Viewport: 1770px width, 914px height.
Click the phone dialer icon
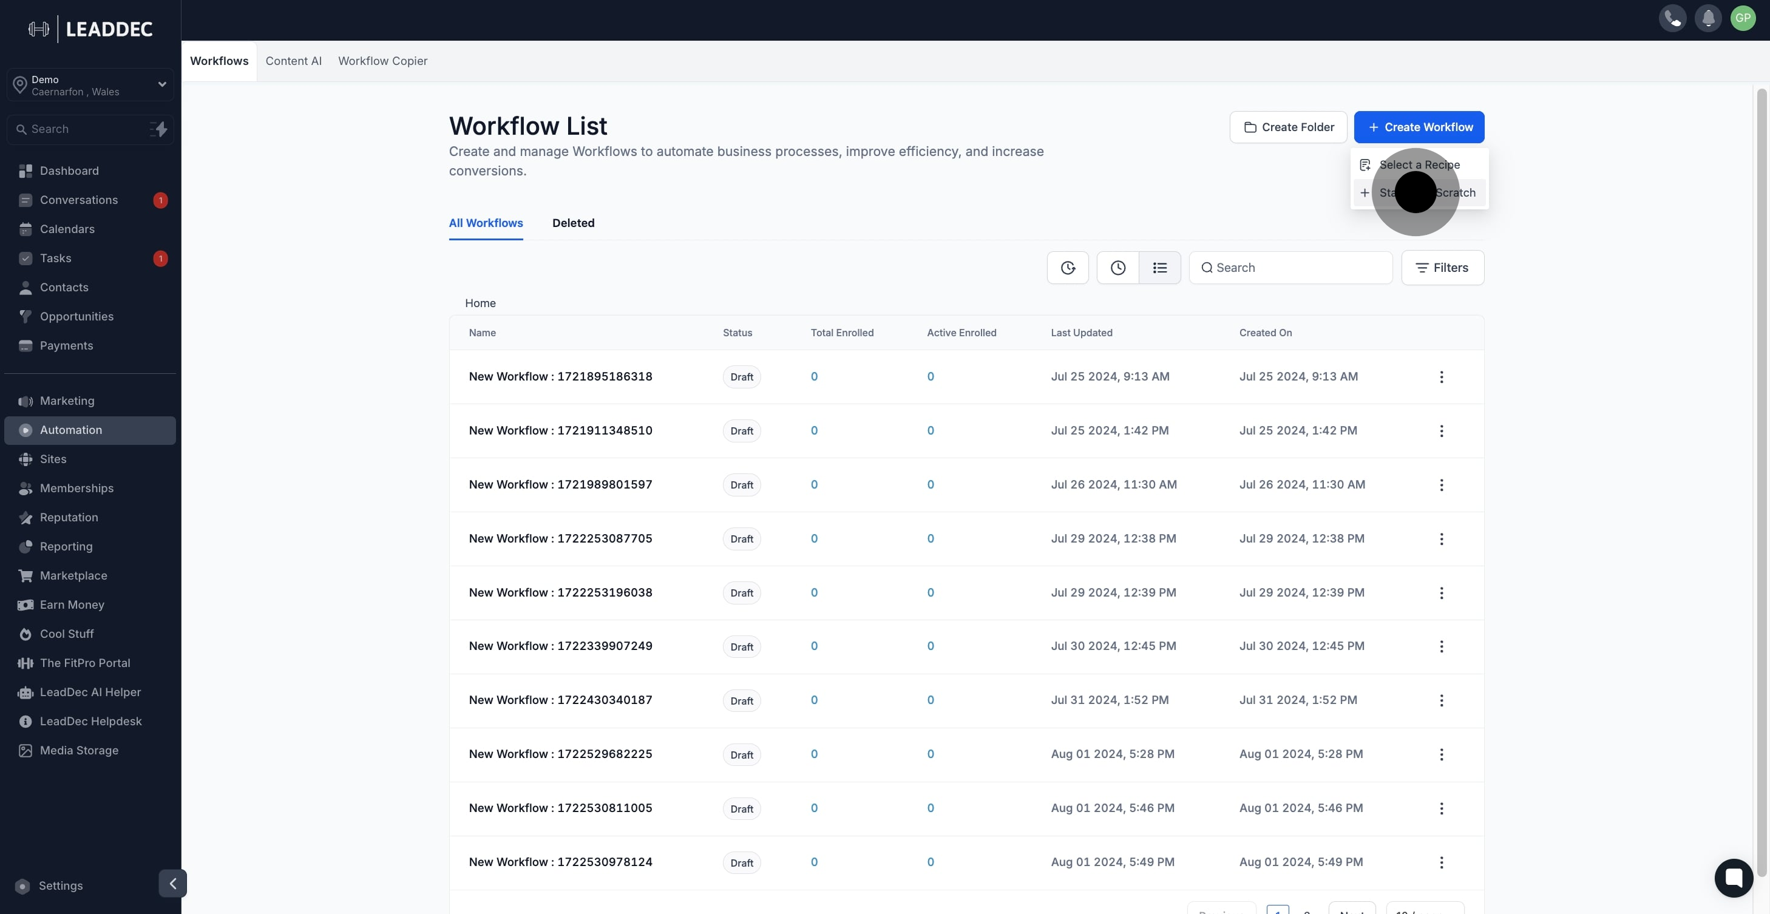[1672, 19]
